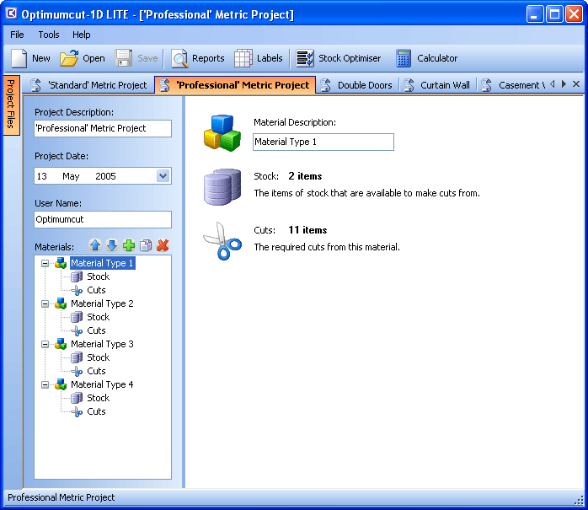The height and width of the screenshot is (510, 588).
Task: Click the Project Description text field
Action: click(x=103, y=128)
